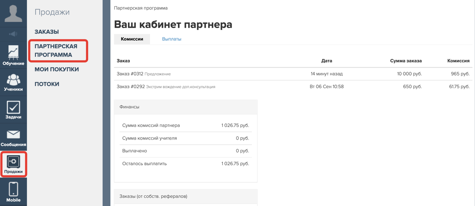Switch to the Комиссии tab
The image size is (475, 206).
point(132,39)
